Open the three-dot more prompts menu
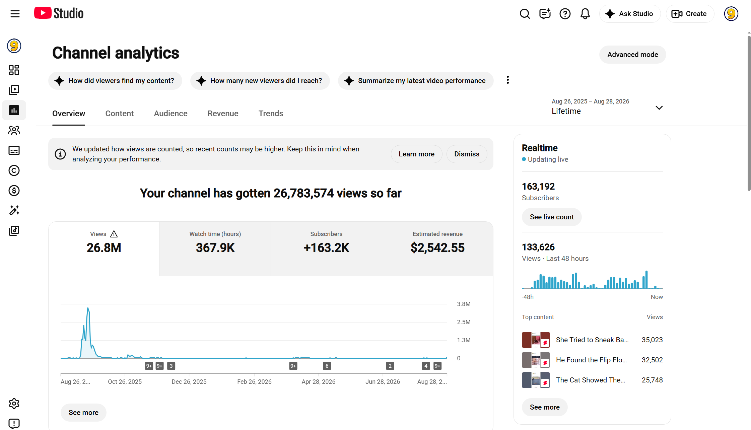Image resolution: width=751 pixels, height=430 pixels. (x=508, y=80)
